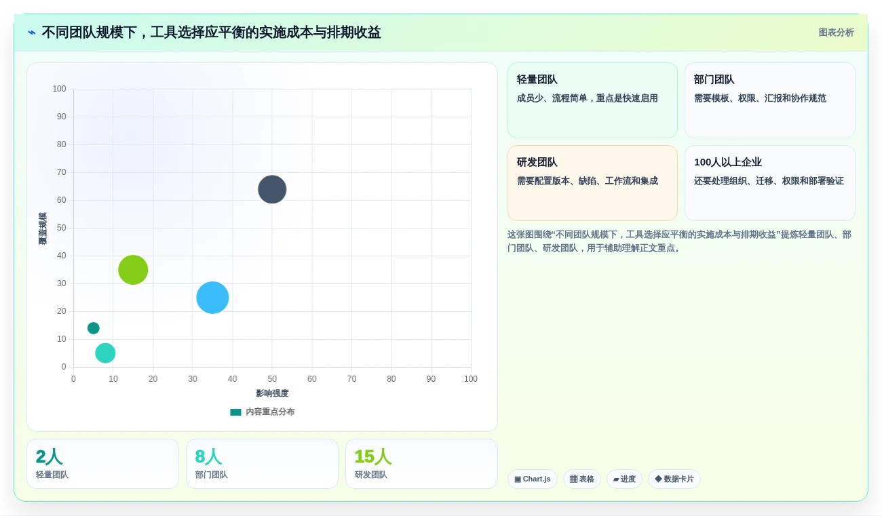
Task: Click the 进度 tag chip
Action: (624, 479)
